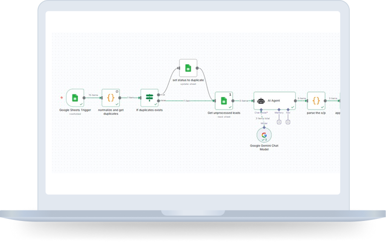Screen dimensions: 386x243
Task: Click the AI Agent robot icon
Action: click(x=261, y=100)
